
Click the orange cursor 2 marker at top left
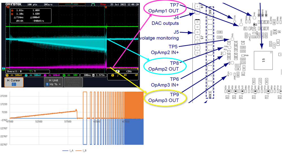8,7
